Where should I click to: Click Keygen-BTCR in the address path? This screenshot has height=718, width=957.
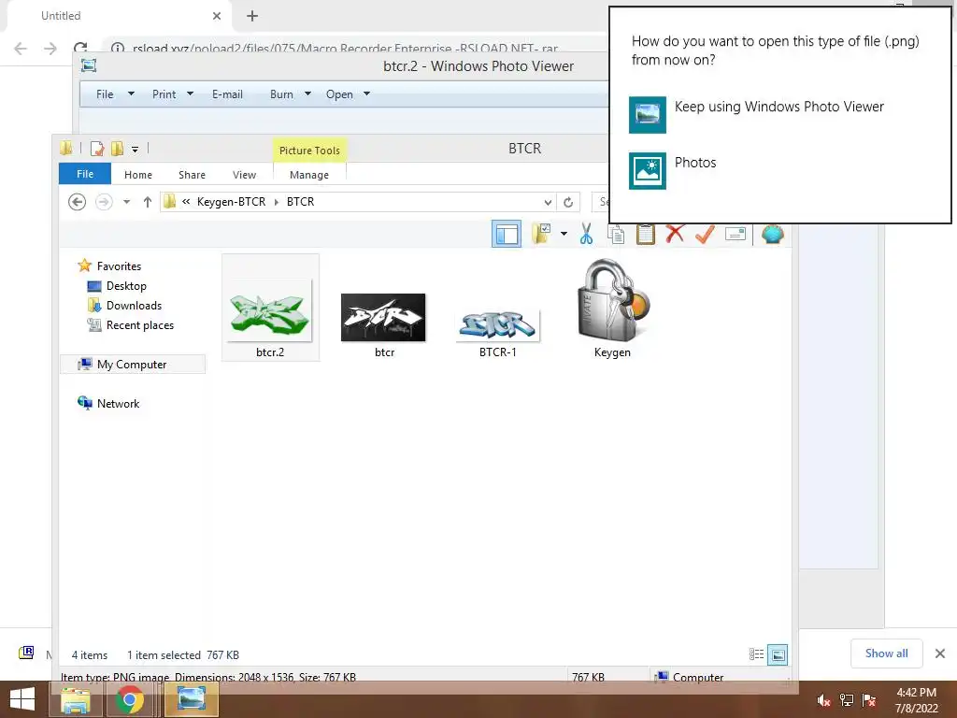(232, 202)
